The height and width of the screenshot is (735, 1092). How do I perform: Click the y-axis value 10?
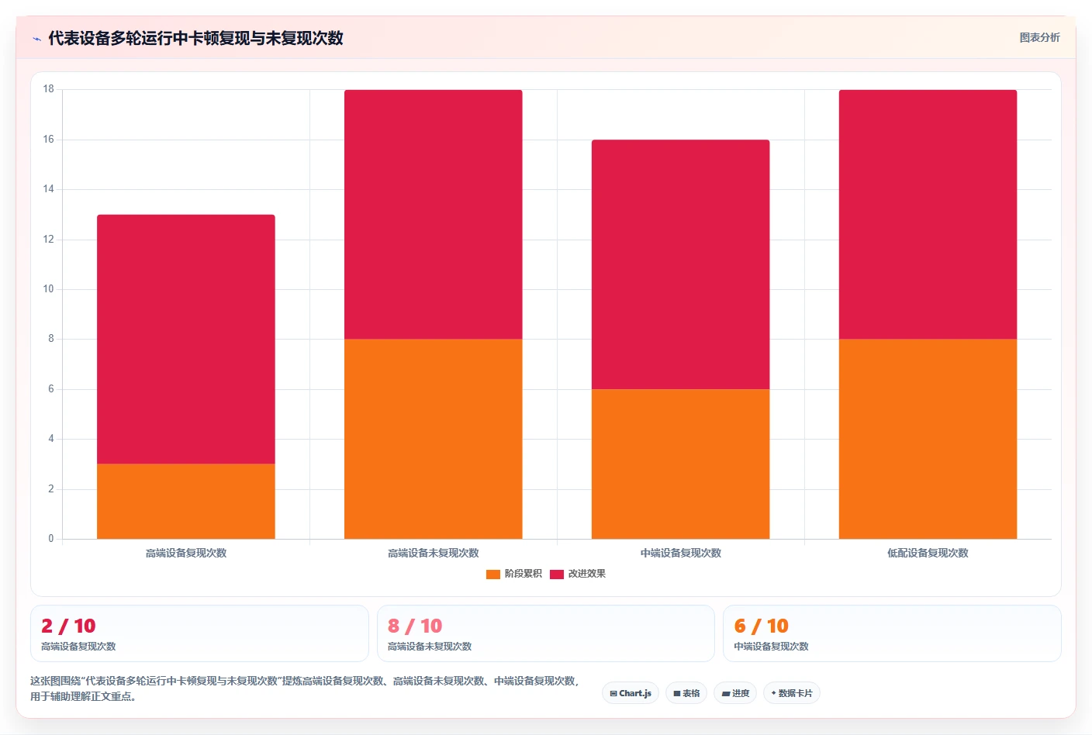coord(49,289)
